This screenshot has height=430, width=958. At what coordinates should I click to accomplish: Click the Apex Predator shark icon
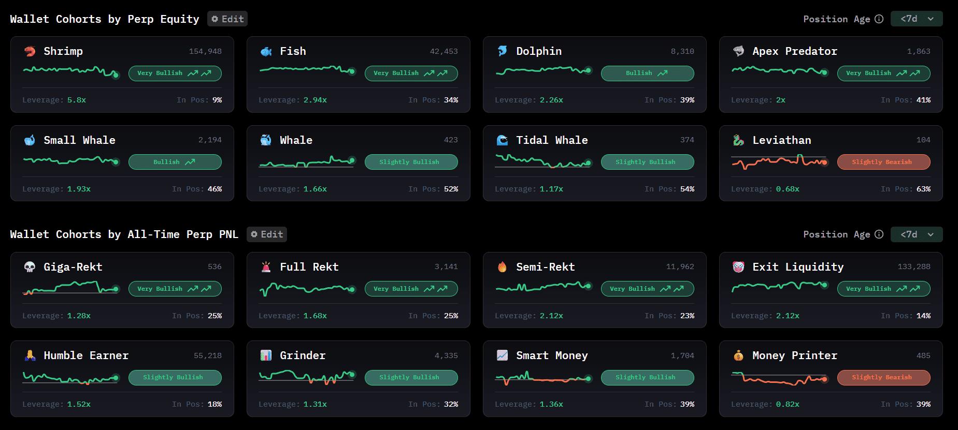(738, 51)
